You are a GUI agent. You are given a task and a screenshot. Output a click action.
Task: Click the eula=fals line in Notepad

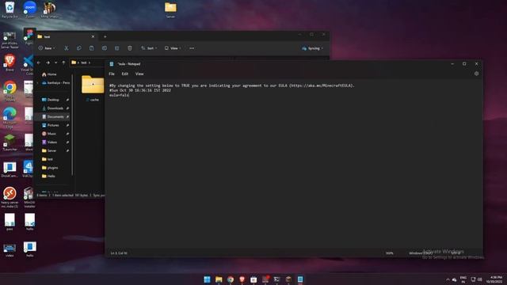120,95
